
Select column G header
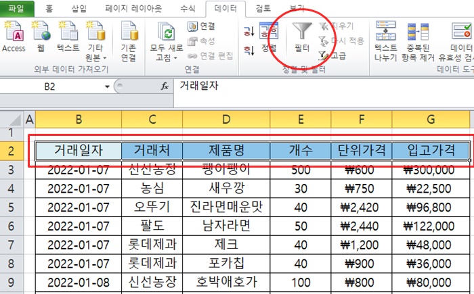[x=431, y=120]
